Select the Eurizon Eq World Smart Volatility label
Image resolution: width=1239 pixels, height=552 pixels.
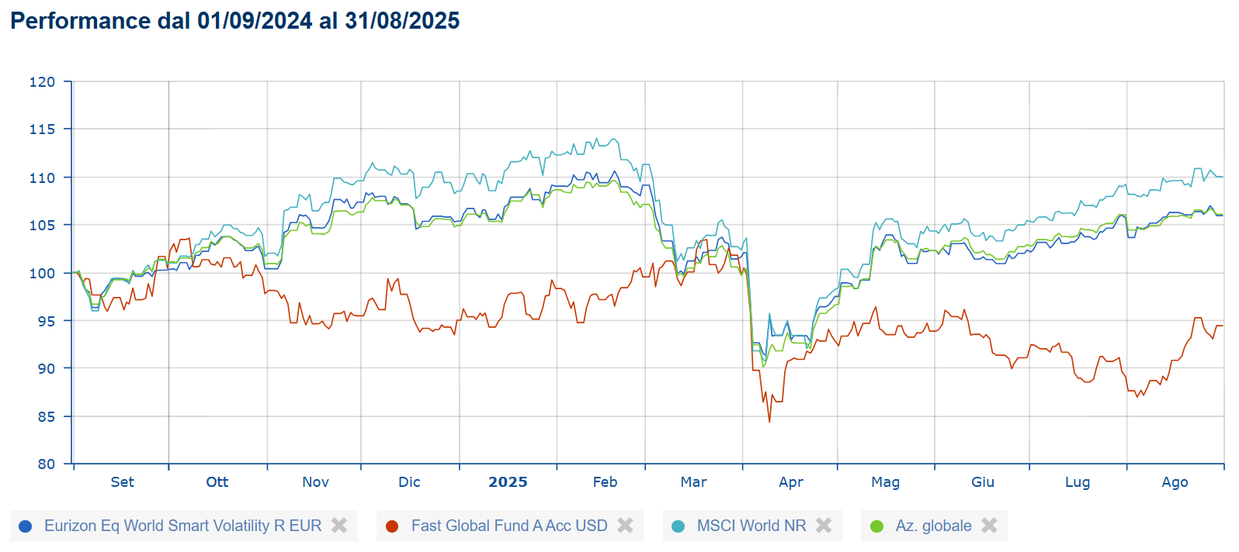point(182,526)
